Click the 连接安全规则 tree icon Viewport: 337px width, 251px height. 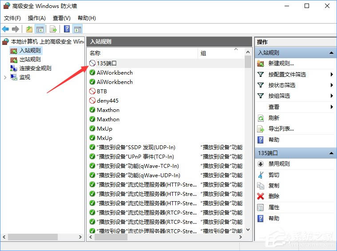click(13, 68)
